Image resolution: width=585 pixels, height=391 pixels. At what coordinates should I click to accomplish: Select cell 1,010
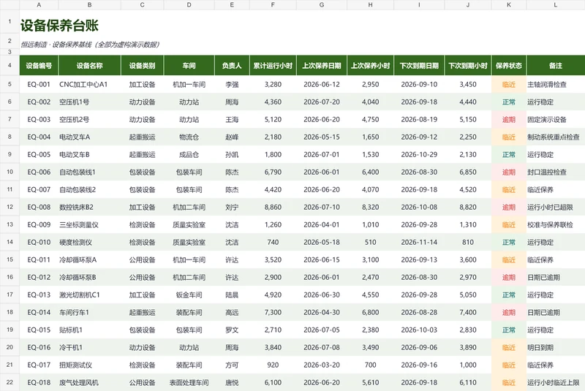pyautogui.click(x=370, y=224)
